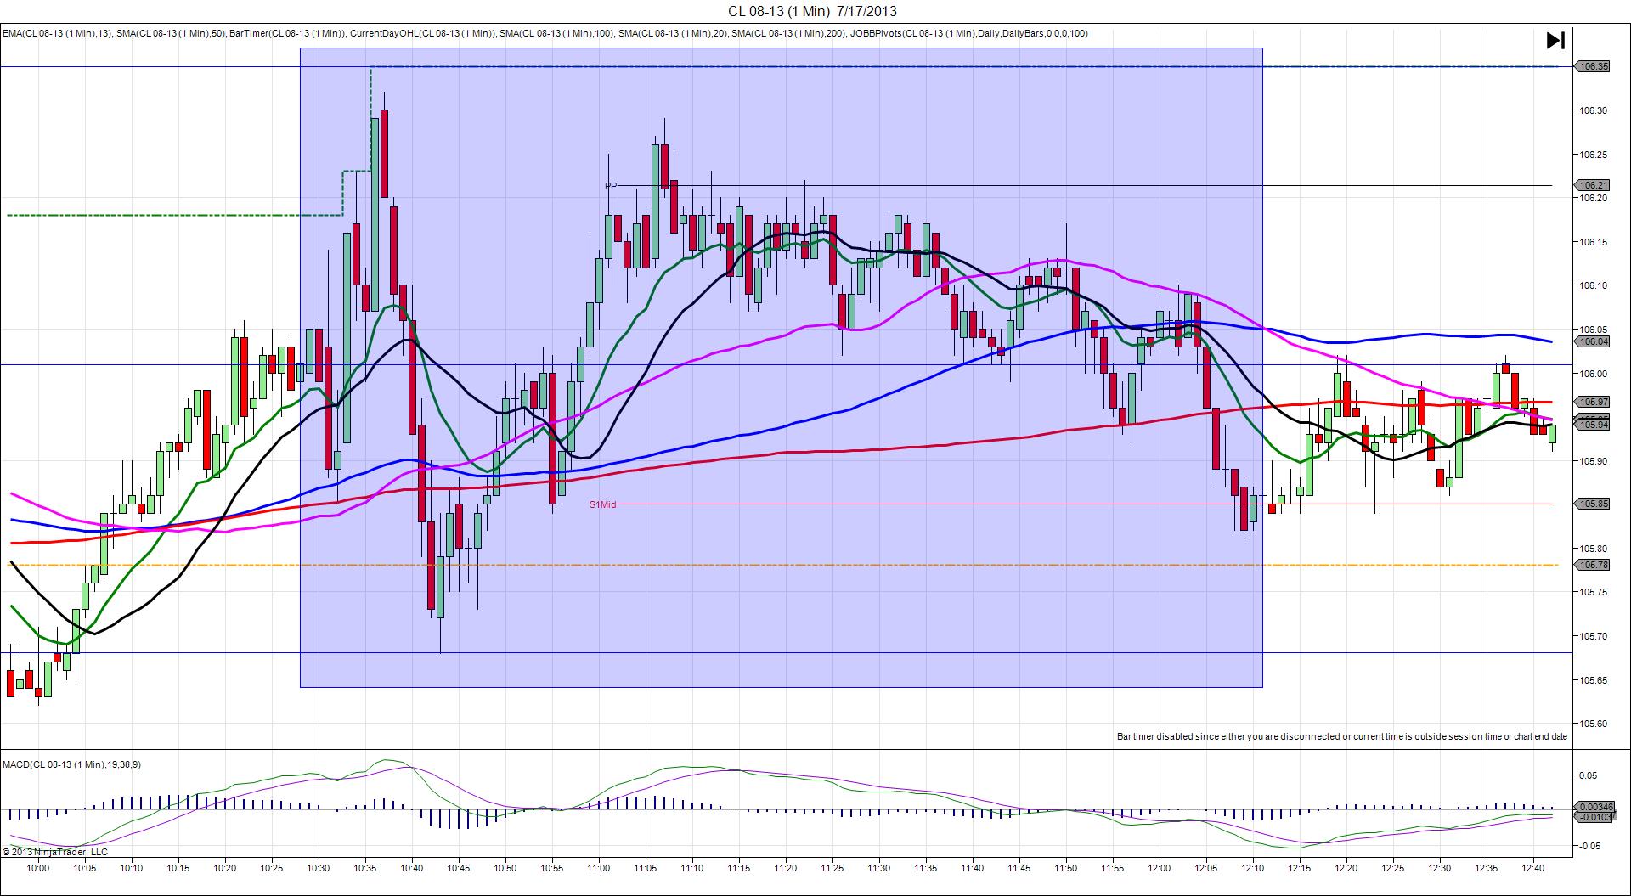Select the 106.04 blue SMA price label
1631x896 pixels.
[x=1593, y=341]
